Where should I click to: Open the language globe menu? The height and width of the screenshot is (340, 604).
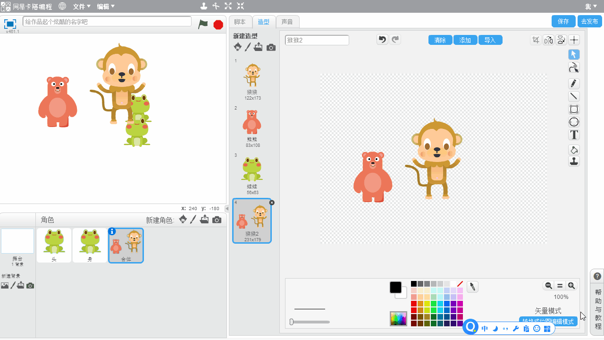62,6
